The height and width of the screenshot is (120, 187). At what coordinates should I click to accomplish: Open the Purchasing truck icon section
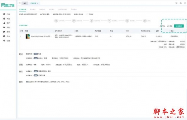[x=7, y=27]
